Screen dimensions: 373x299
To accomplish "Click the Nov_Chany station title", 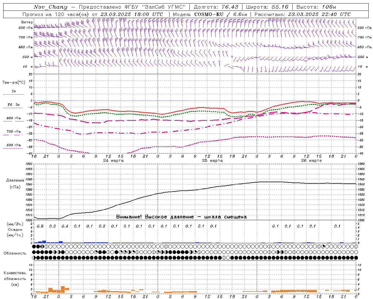I will [x=50, y=7].
